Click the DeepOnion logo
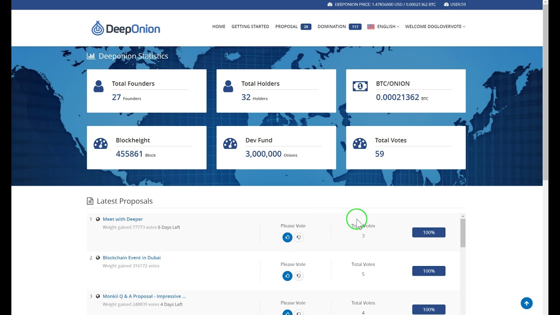 [x=126, y=28]
